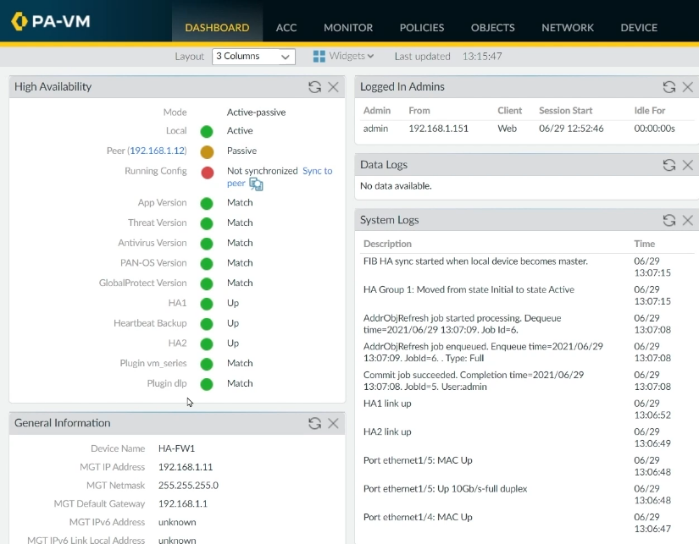Click the MGT Netmask value 255.255.255.0
Viewport: 699px width, 544px height.
188,486
